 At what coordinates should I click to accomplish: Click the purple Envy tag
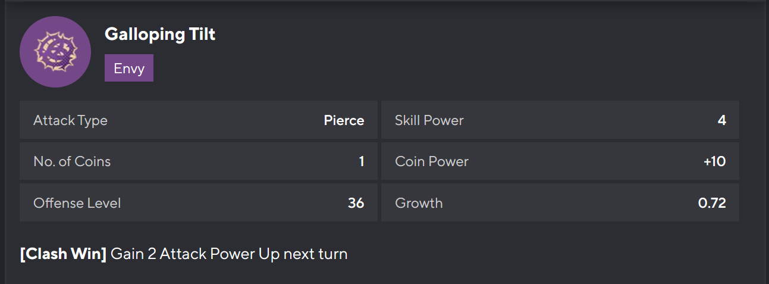129,68
